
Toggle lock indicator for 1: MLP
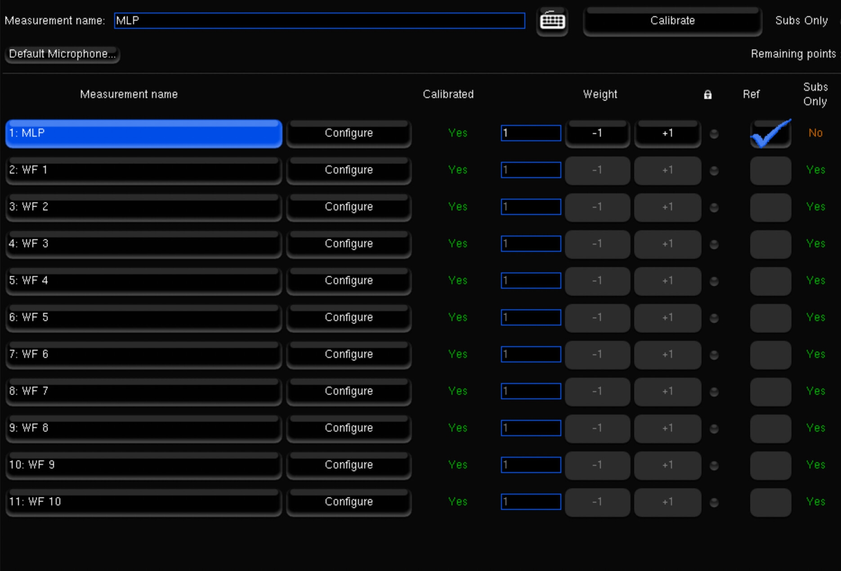pyautogui.click(x=714, y=134)
